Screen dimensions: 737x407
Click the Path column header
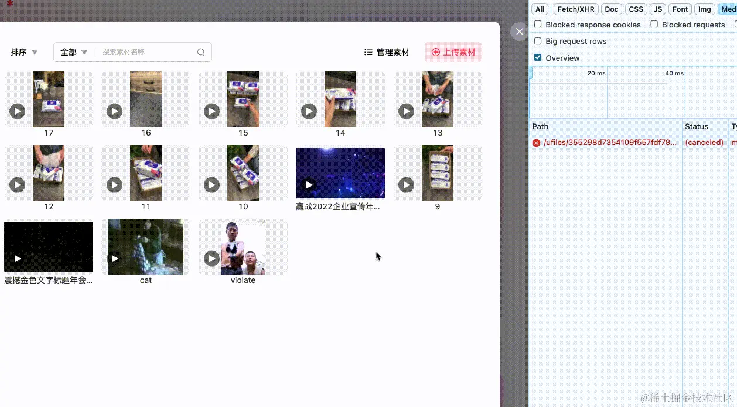click(x=606, y=126)
